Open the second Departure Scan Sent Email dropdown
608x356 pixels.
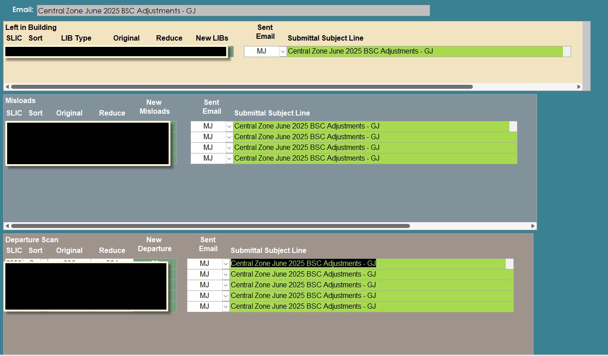(x=225, y=274)
